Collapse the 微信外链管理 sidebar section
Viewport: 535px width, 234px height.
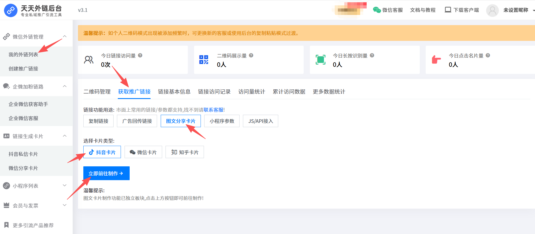65,37
